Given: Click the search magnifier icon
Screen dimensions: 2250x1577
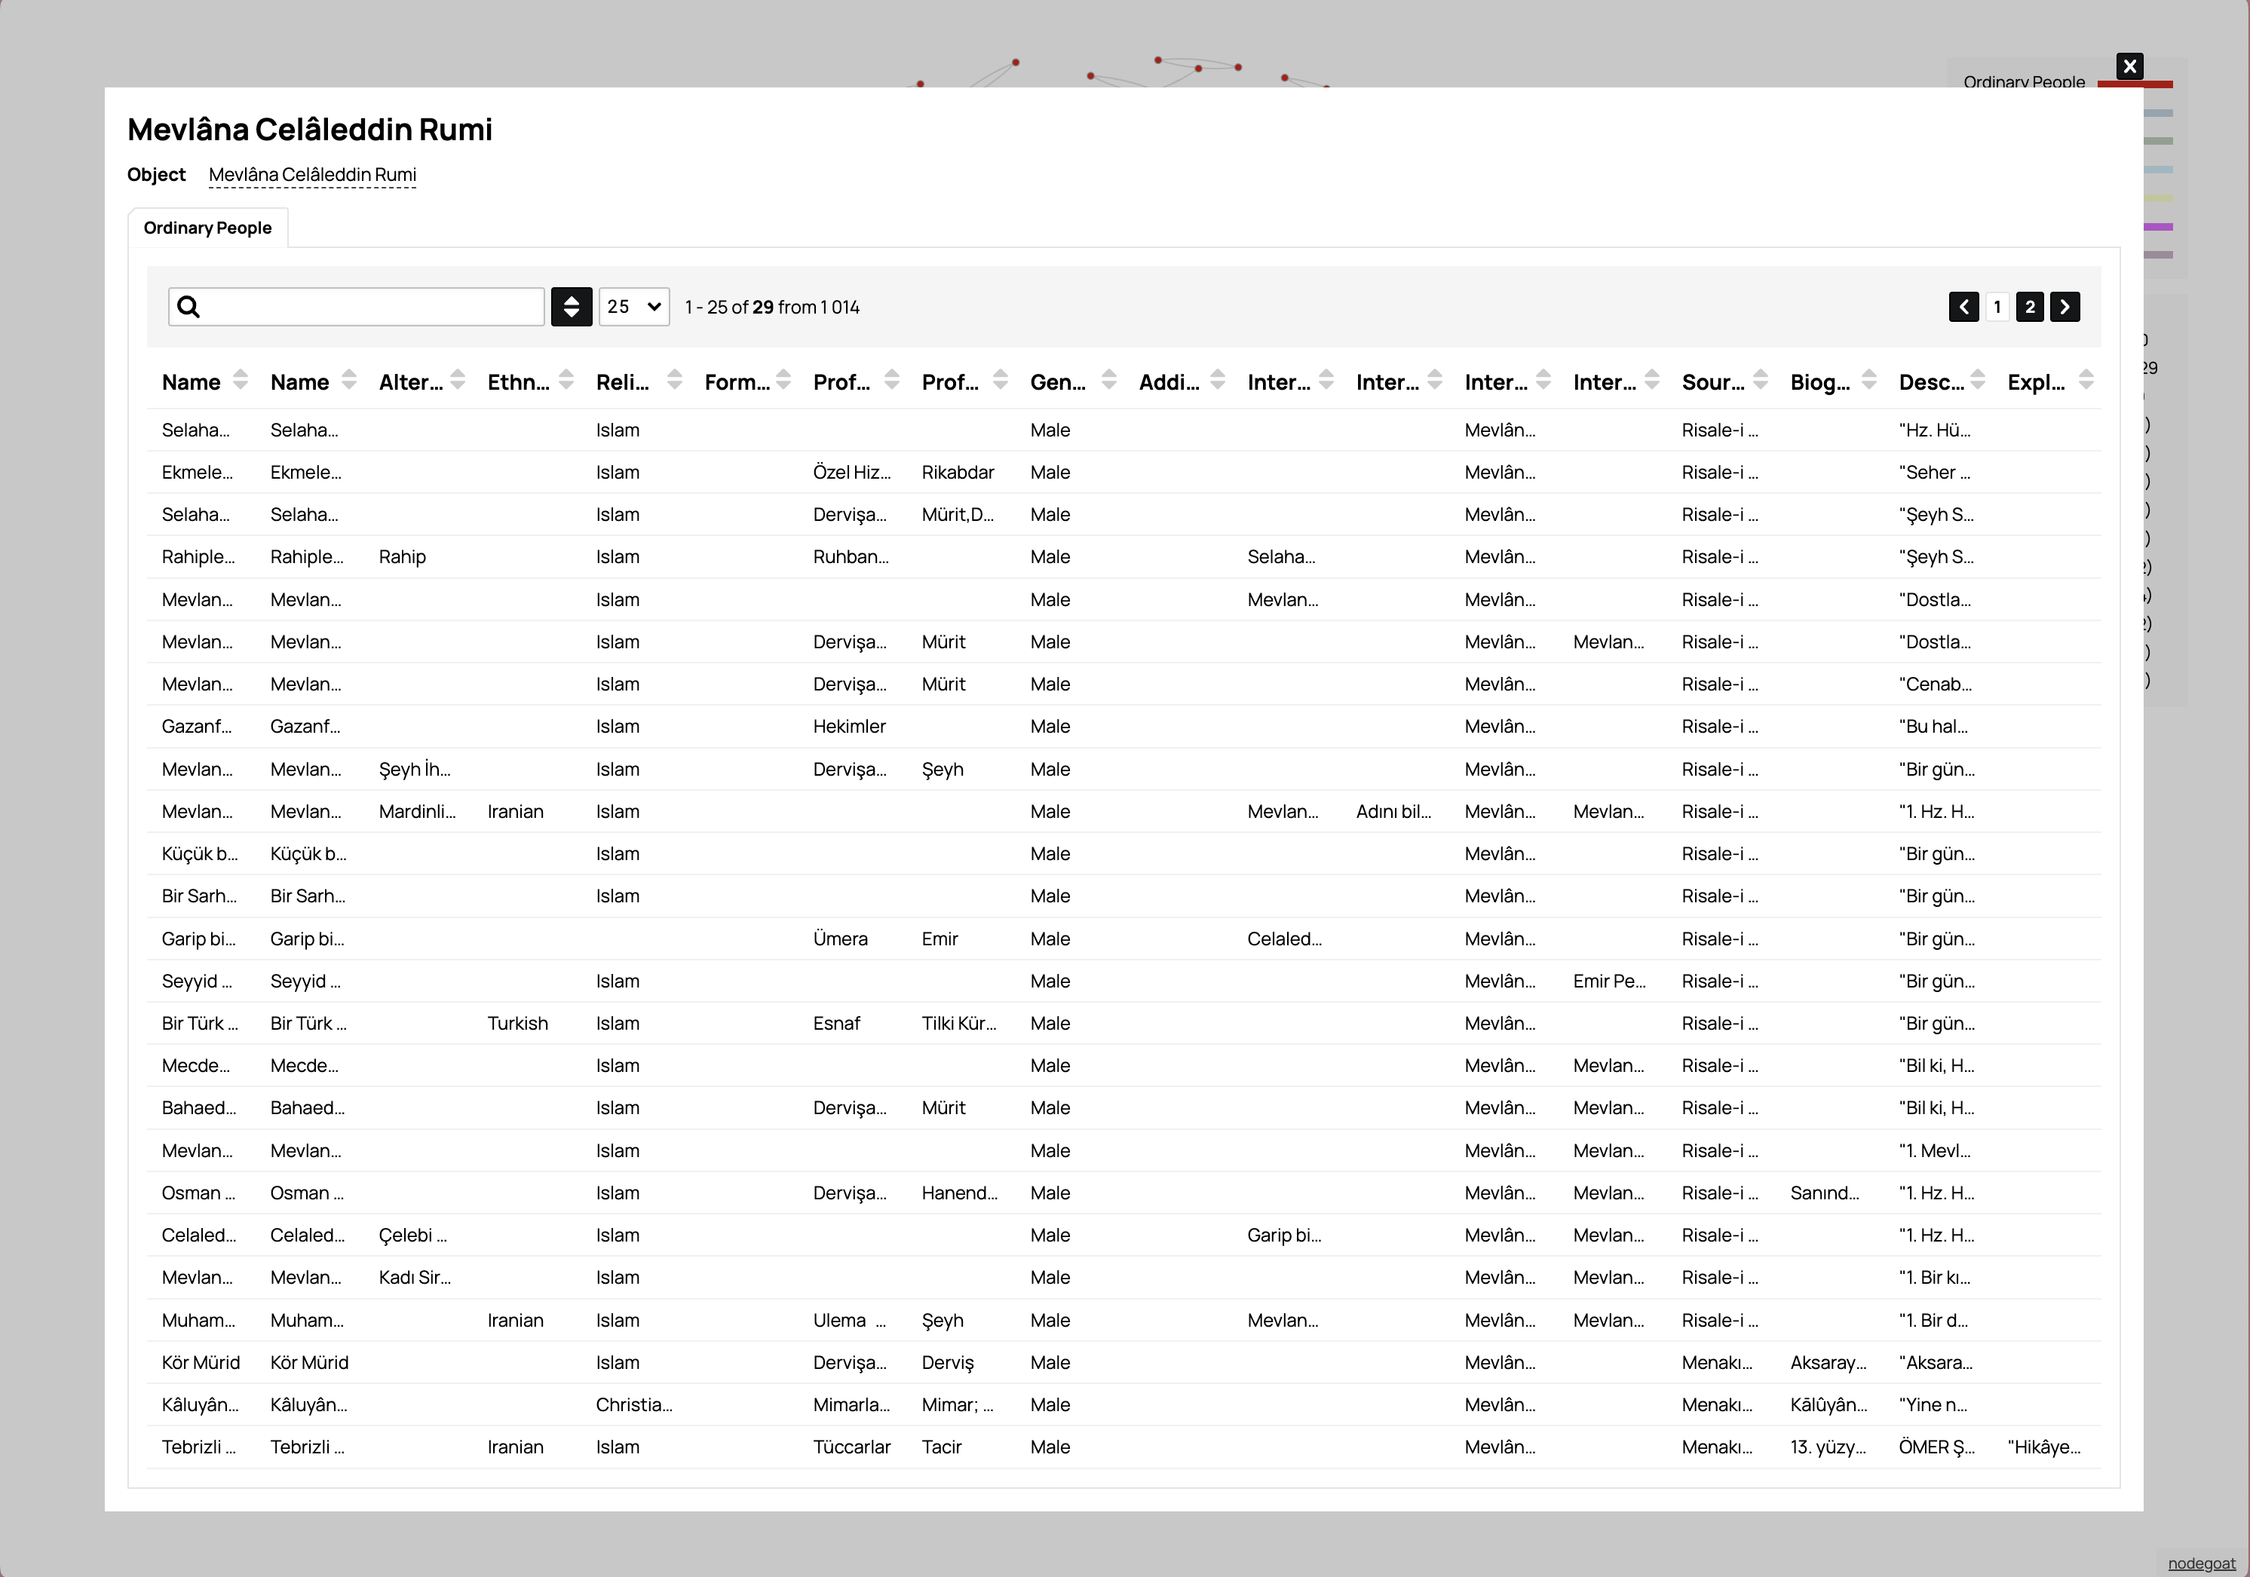Looking at the screenshot, I should coord(189,305).
